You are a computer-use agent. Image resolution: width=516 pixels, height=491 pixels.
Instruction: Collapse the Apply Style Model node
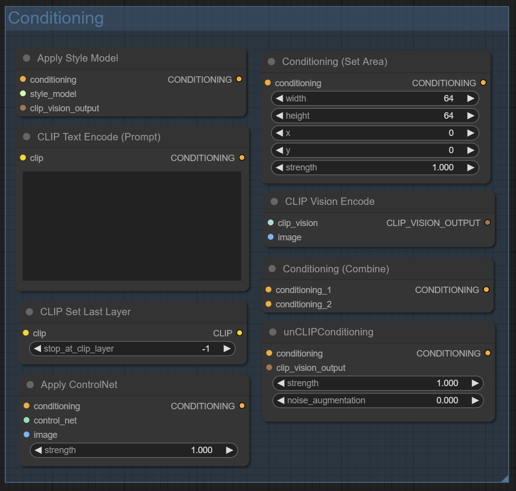[x=27, y=58]
